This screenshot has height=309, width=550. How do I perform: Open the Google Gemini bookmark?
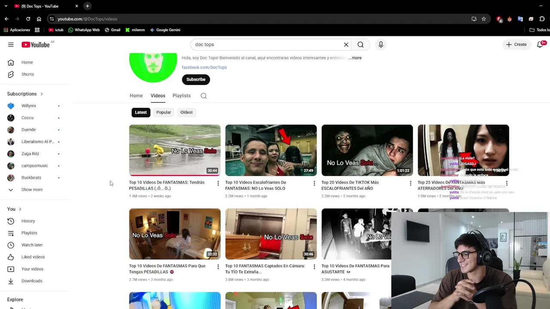point(165,30)
